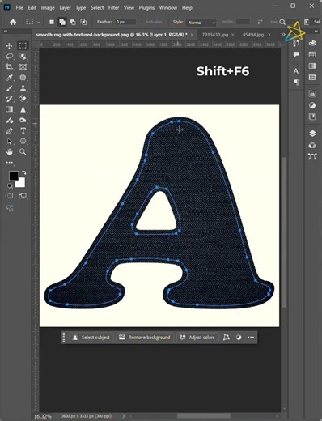Open the Color panel palette icon
The image size is (322, 421).
312,43
